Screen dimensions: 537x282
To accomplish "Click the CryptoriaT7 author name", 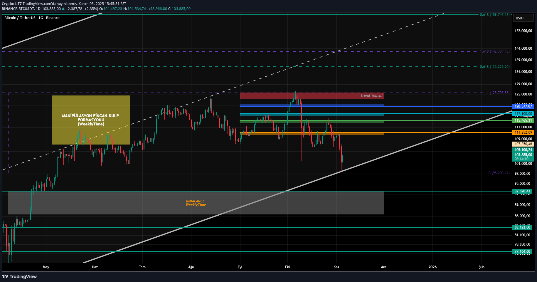I will coord(12,4).
